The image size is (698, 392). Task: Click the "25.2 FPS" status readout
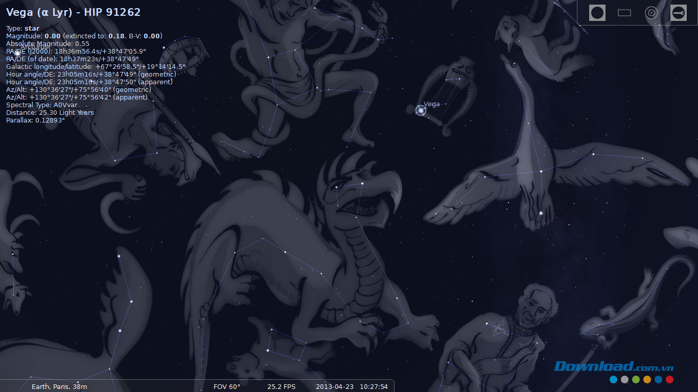282,386
